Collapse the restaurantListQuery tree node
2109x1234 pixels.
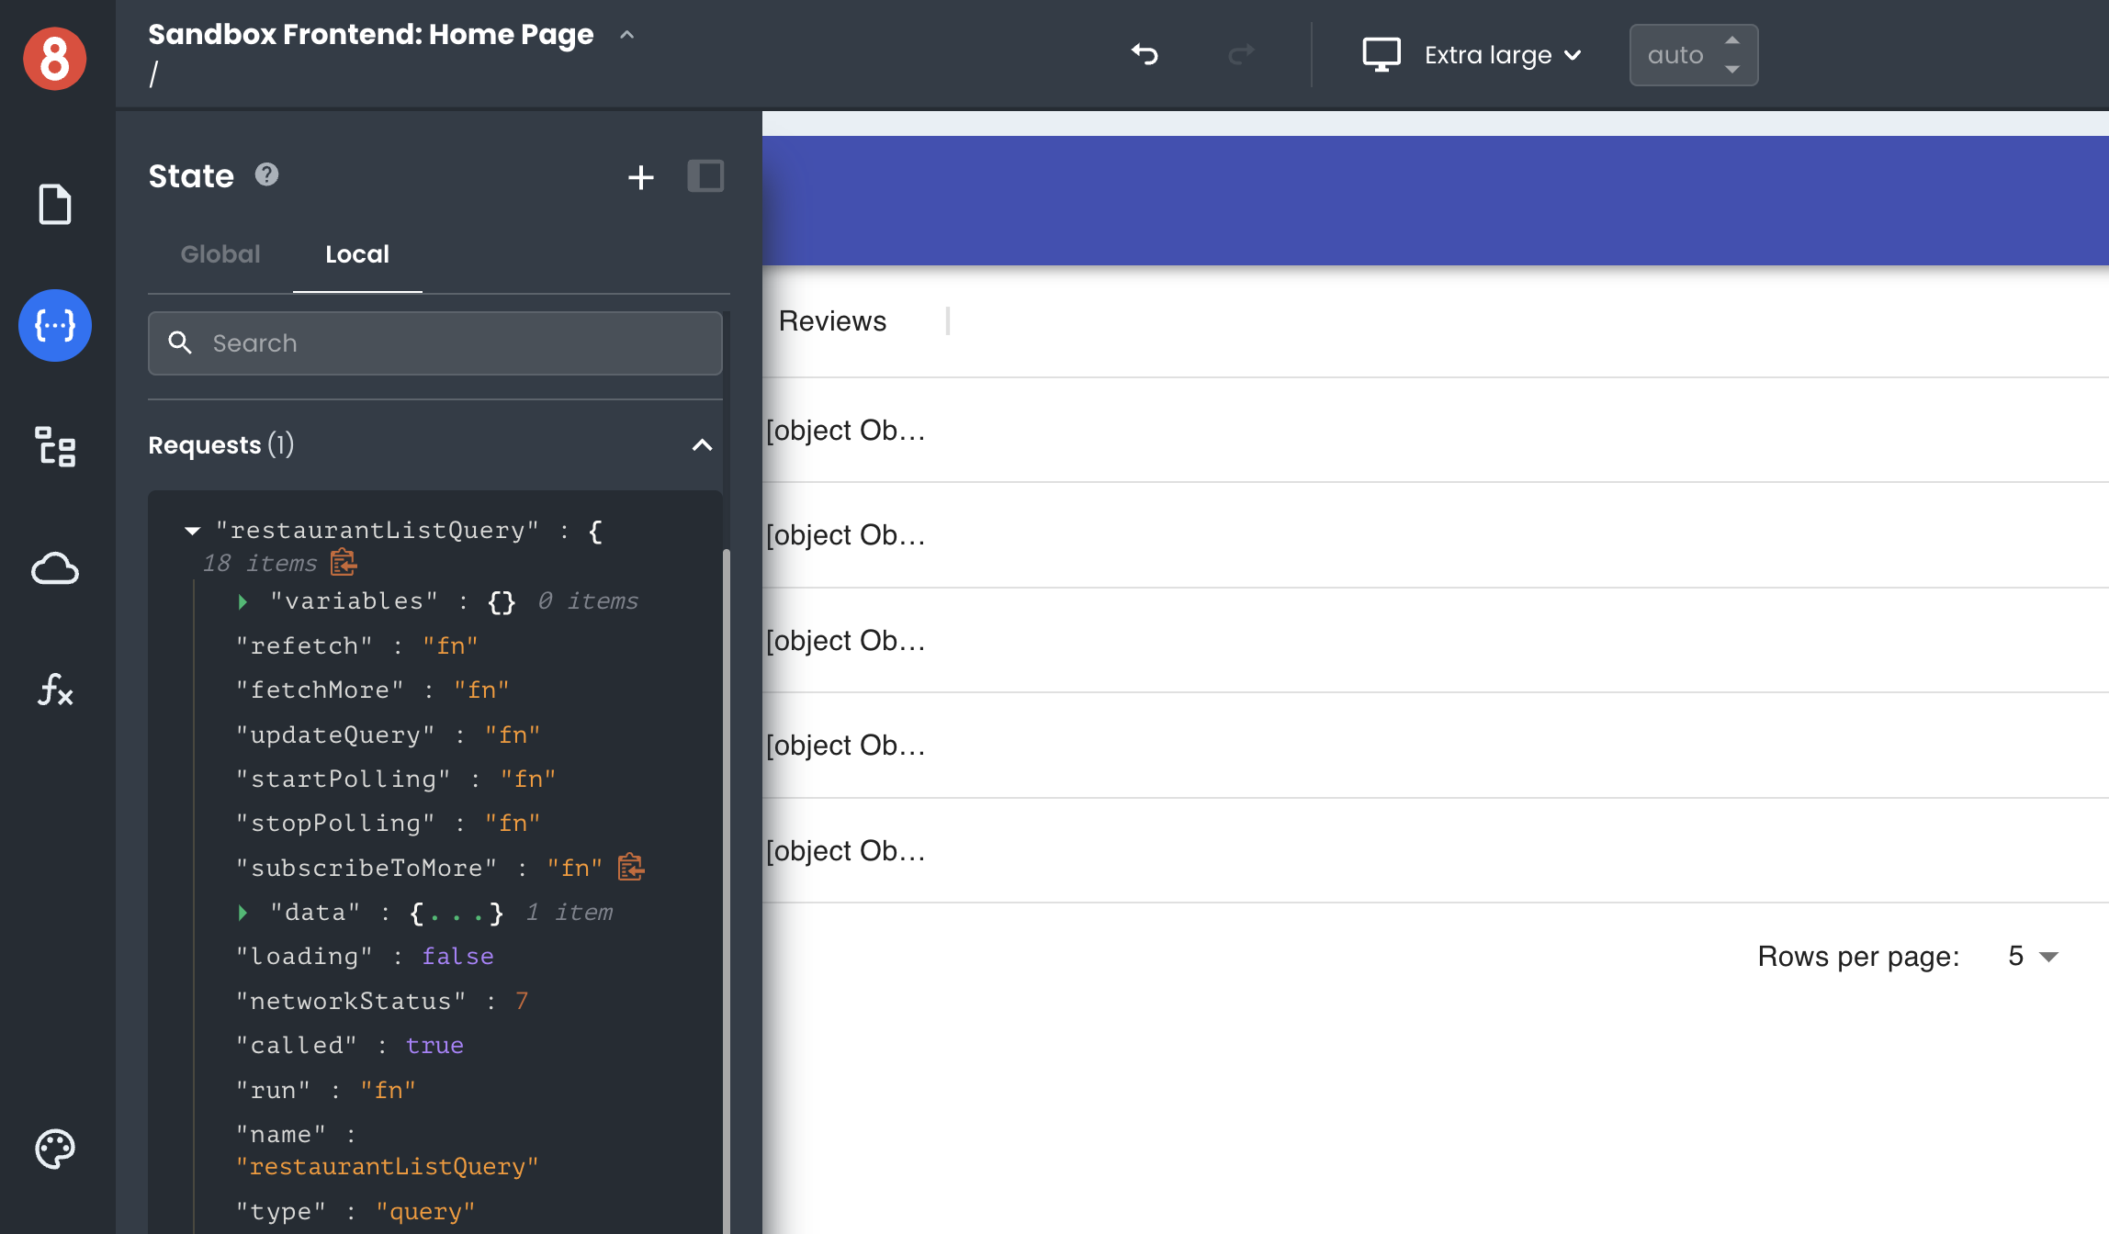click(192, 531)
